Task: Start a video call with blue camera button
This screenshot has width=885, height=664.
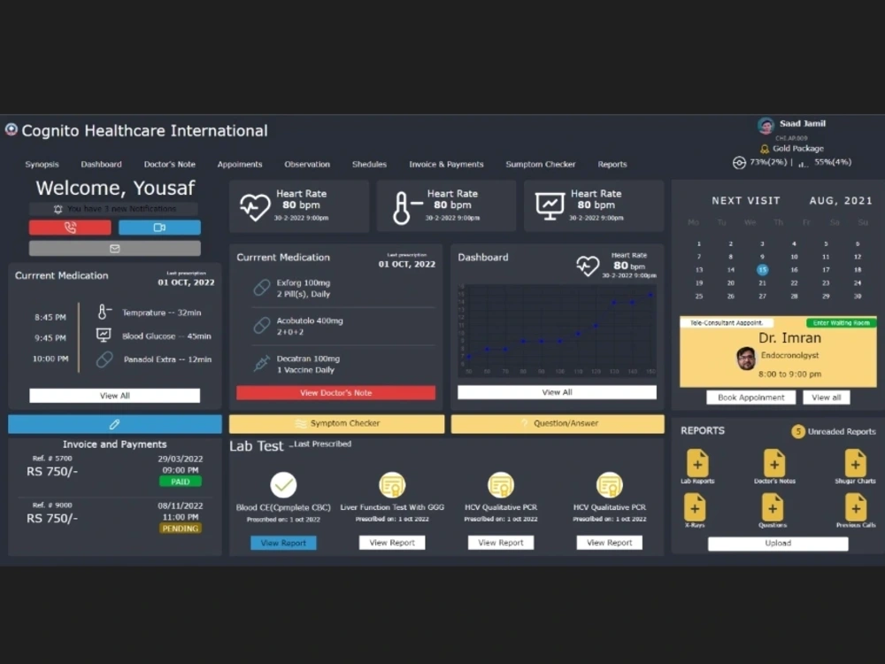Action: coord(159,228)
